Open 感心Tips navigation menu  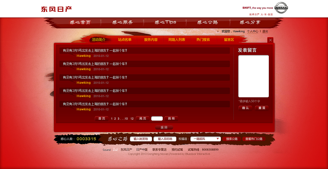pyautogui.click(x=165, y=22)
